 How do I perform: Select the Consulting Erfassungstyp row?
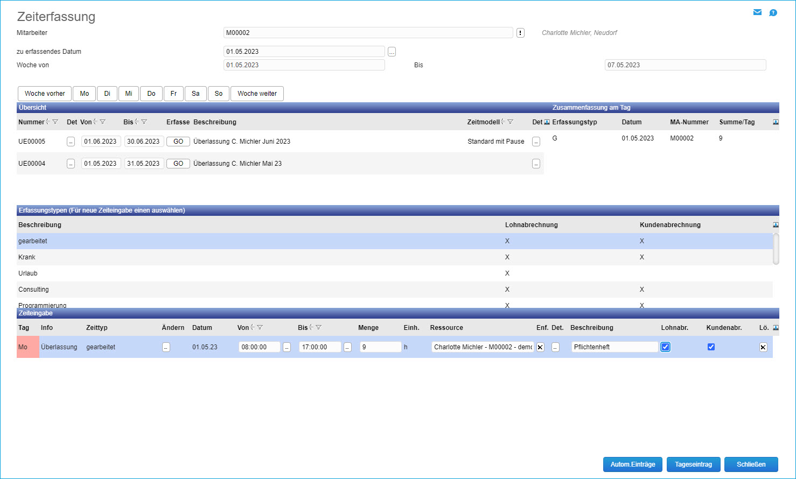click(395, 290)
